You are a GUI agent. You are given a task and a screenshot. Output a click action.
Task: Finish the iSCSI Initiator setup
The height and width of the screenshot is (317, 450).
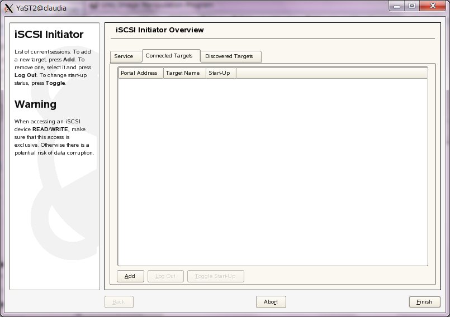[x=424, y=302]
